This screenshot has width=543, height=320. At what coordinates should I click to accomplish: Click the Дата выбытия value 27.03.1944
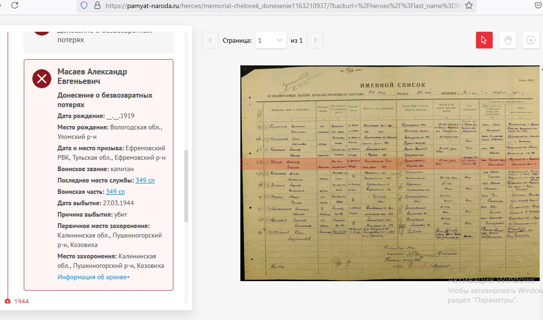pyautogui.click(x=118, y=203)
